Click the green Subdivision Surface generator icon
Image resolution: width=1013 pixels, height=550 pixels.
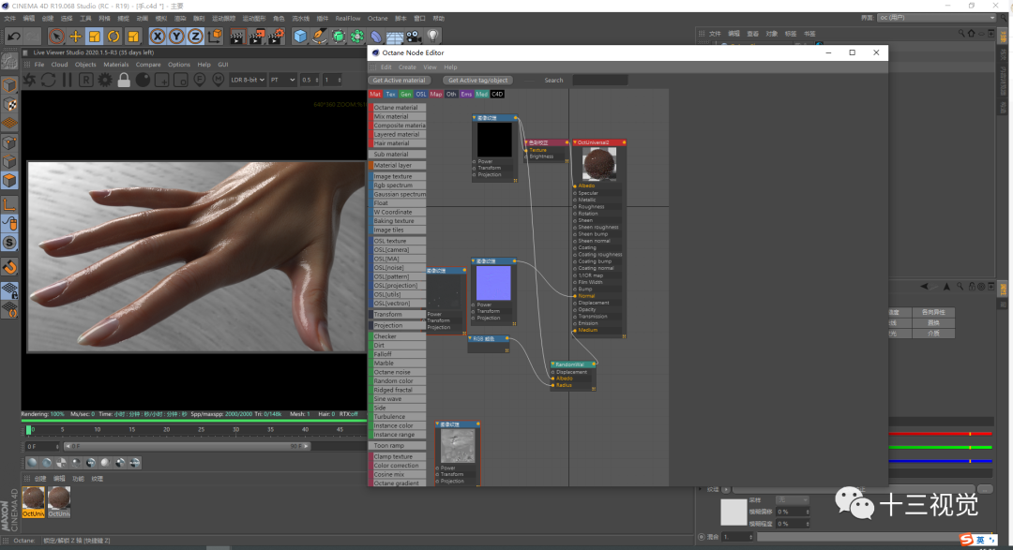coord(339,37)
